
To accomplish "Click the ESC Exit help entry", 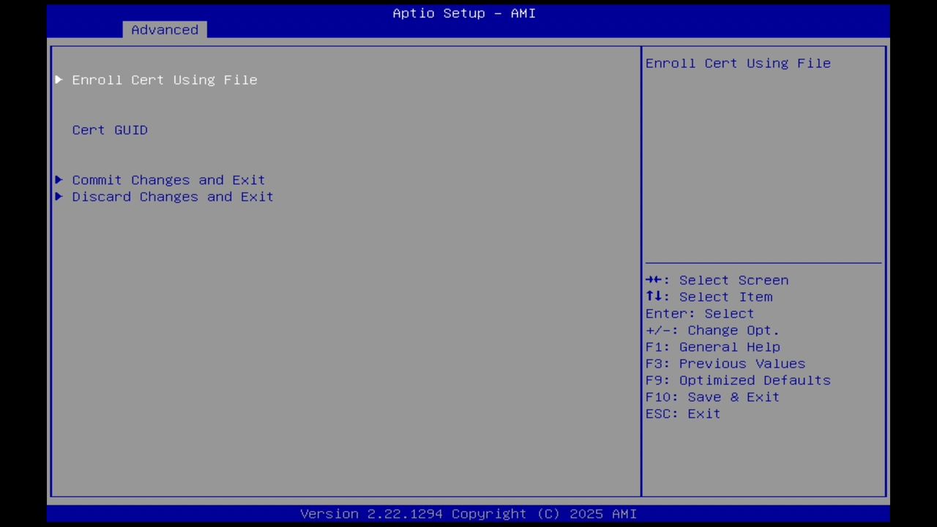I will (682, 414).
